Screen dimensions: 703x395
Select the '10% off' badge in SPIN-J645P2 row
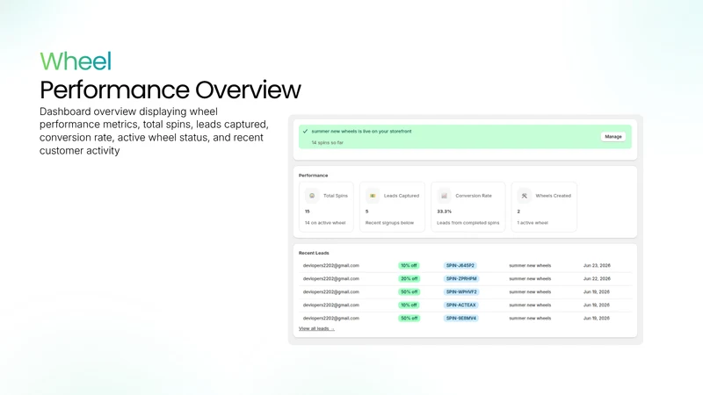pos(409,266)
